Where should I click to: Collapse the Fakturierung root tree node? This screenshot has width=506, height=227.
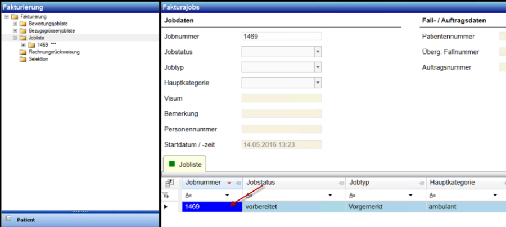pos(6,16)
